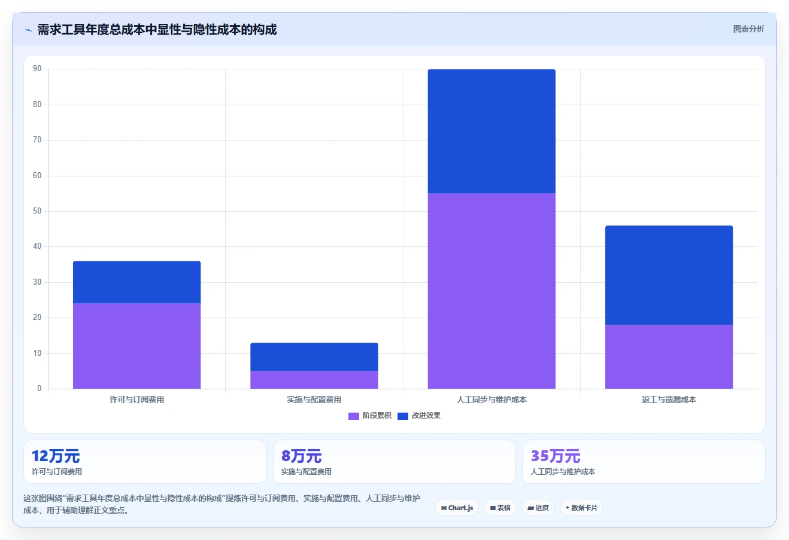Click the 进度 tag chip
The width and height of the screenshot is (789, 540).
[538, 508]
